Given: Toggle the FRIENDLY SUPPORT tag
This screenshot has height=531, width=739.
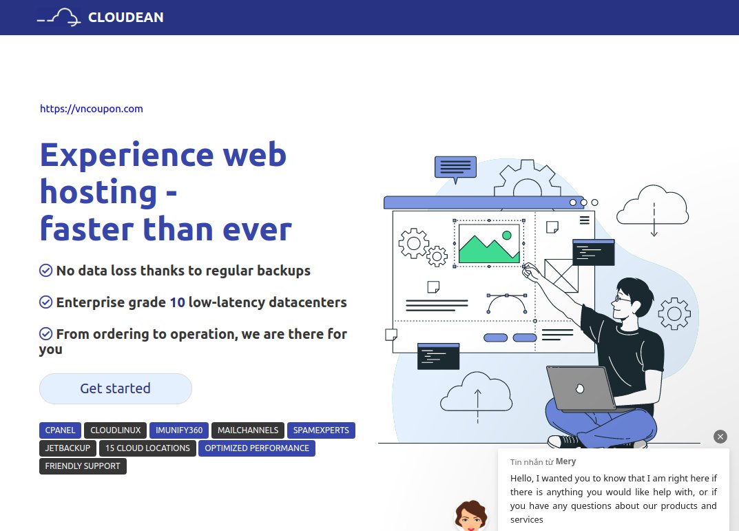Looking at the screenshot, I should [83, 466].
